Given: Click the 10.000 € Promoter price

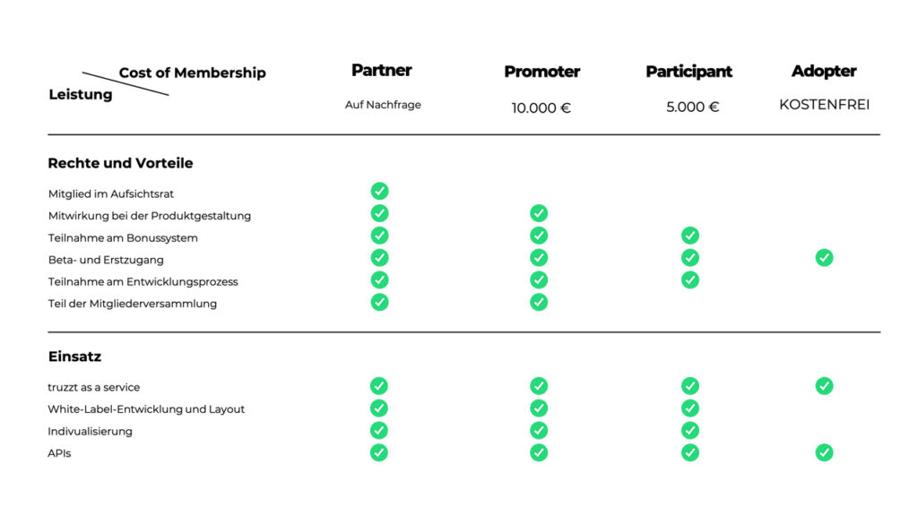Looking at the screenshot, I should click(x=541, y=108).
